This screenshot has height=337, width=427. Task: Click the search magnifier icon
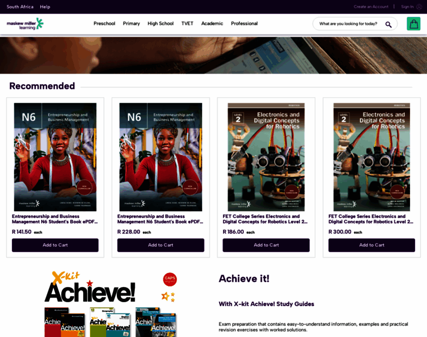(388, 25)
